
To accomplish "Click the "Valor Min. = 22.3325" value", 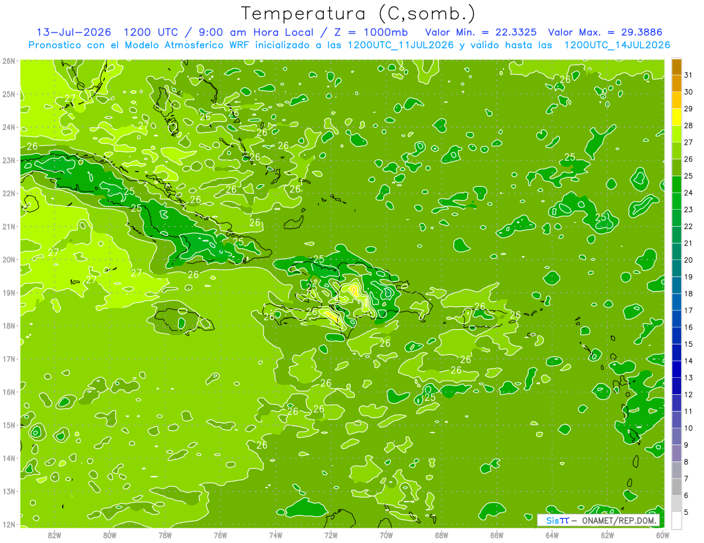I will coord(481,32).
